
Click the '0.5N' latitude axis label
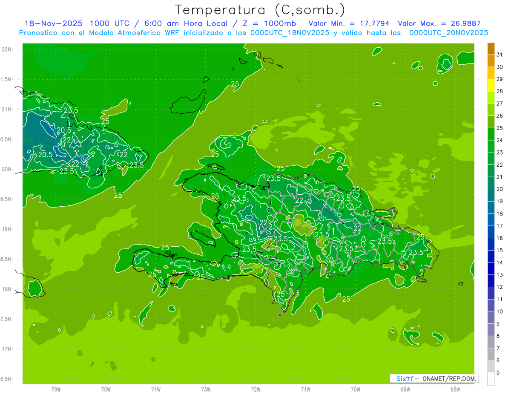click(x=6, y=139)
